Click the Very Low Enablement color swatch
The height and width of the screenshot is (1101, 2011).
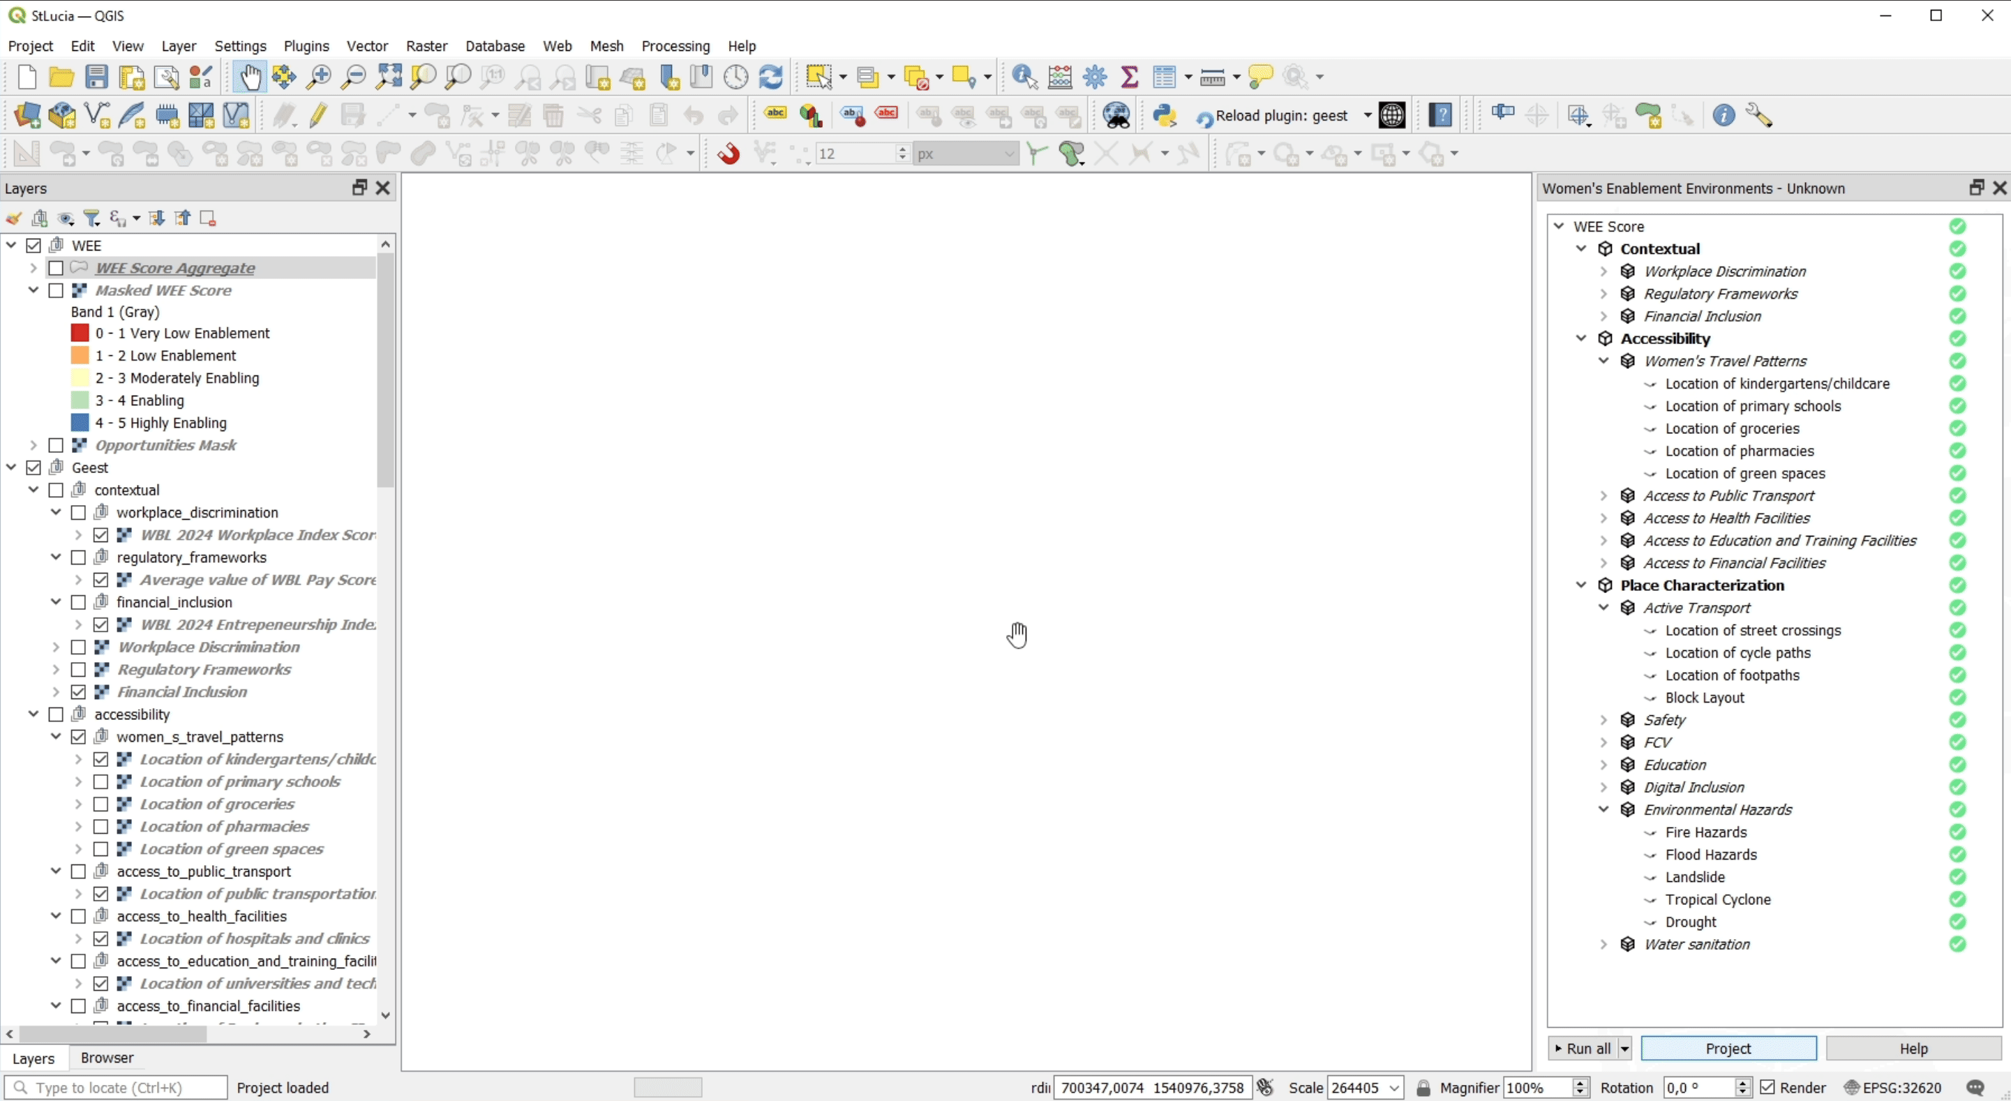[x=80, y=333]
